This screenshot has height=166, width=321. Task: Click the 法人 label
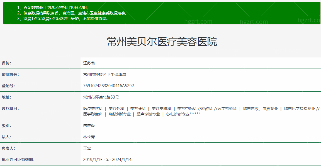6,137
